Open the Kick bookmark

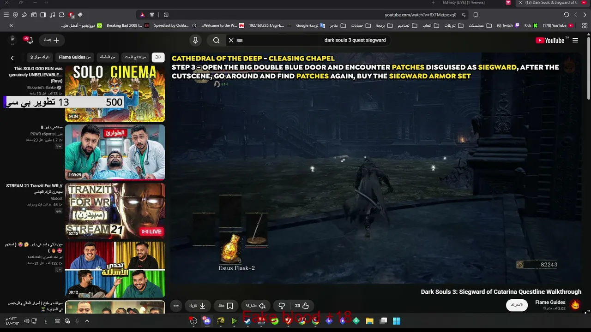[531, 26]
